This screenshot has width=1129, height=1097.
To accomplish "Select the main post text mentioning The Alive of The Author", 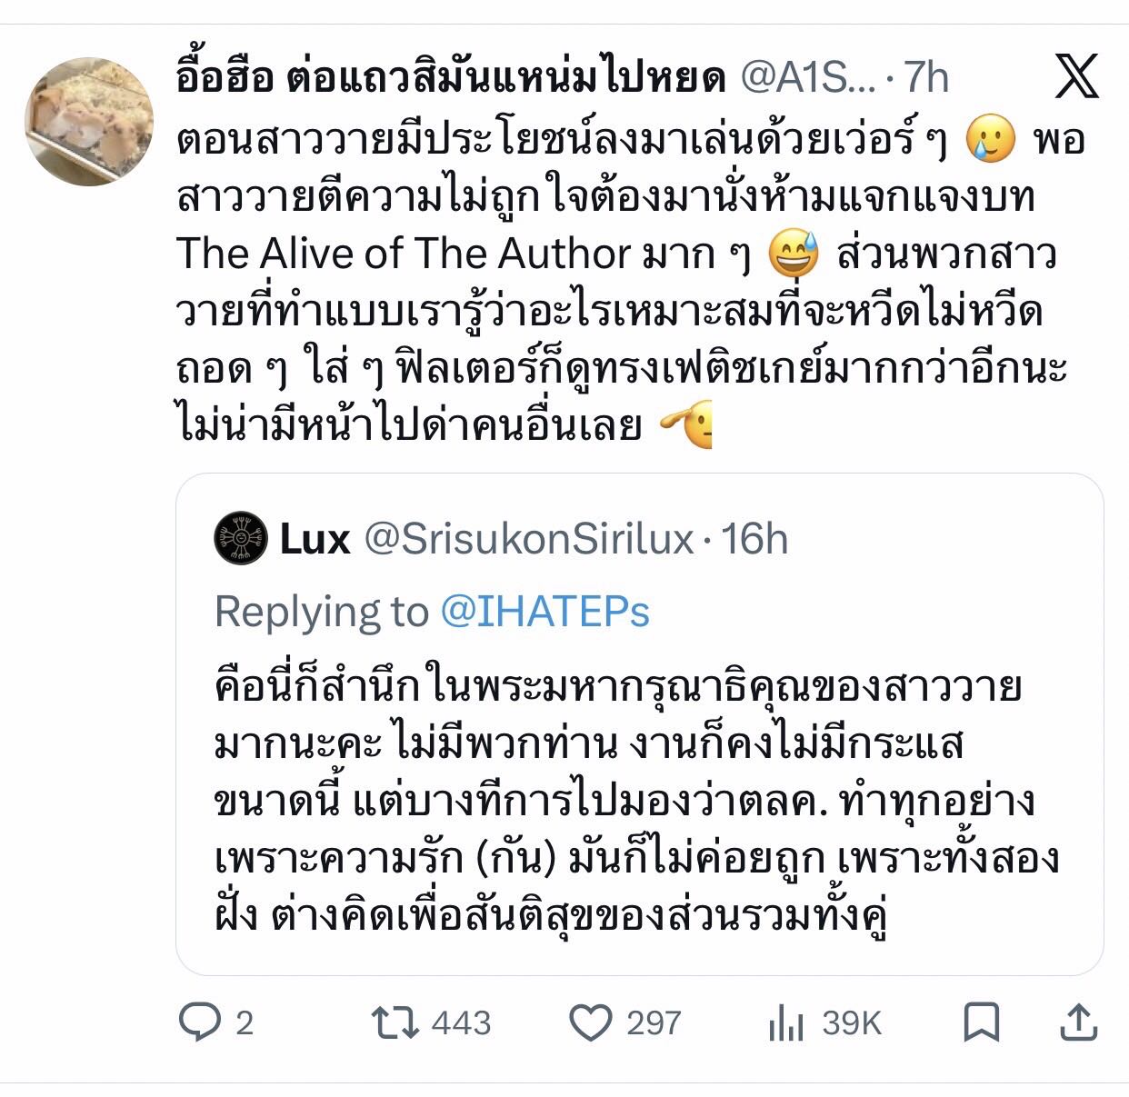I will pyautogui.click(x=631, y=282).
